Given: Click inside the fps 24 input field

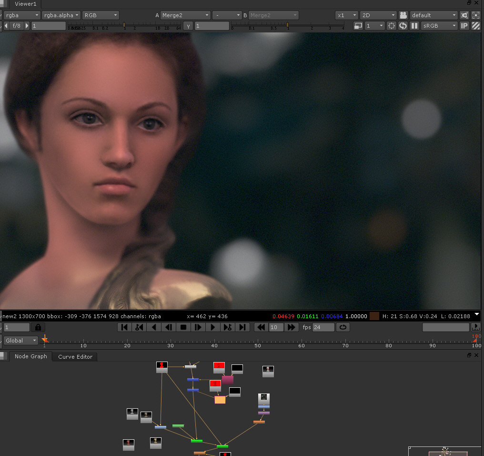Looking at the screenshot, I should click(x=323, y=327).
